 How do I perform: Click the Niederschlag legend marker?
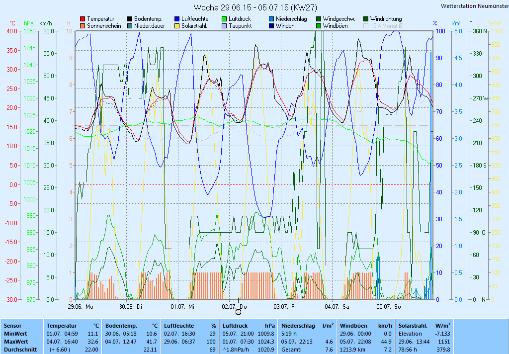click(x=271, y=19)
